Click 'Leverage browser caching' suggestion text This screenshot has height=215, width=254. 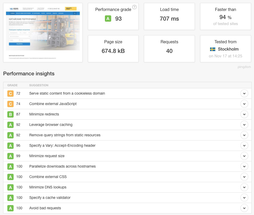(x=51, y=125)
